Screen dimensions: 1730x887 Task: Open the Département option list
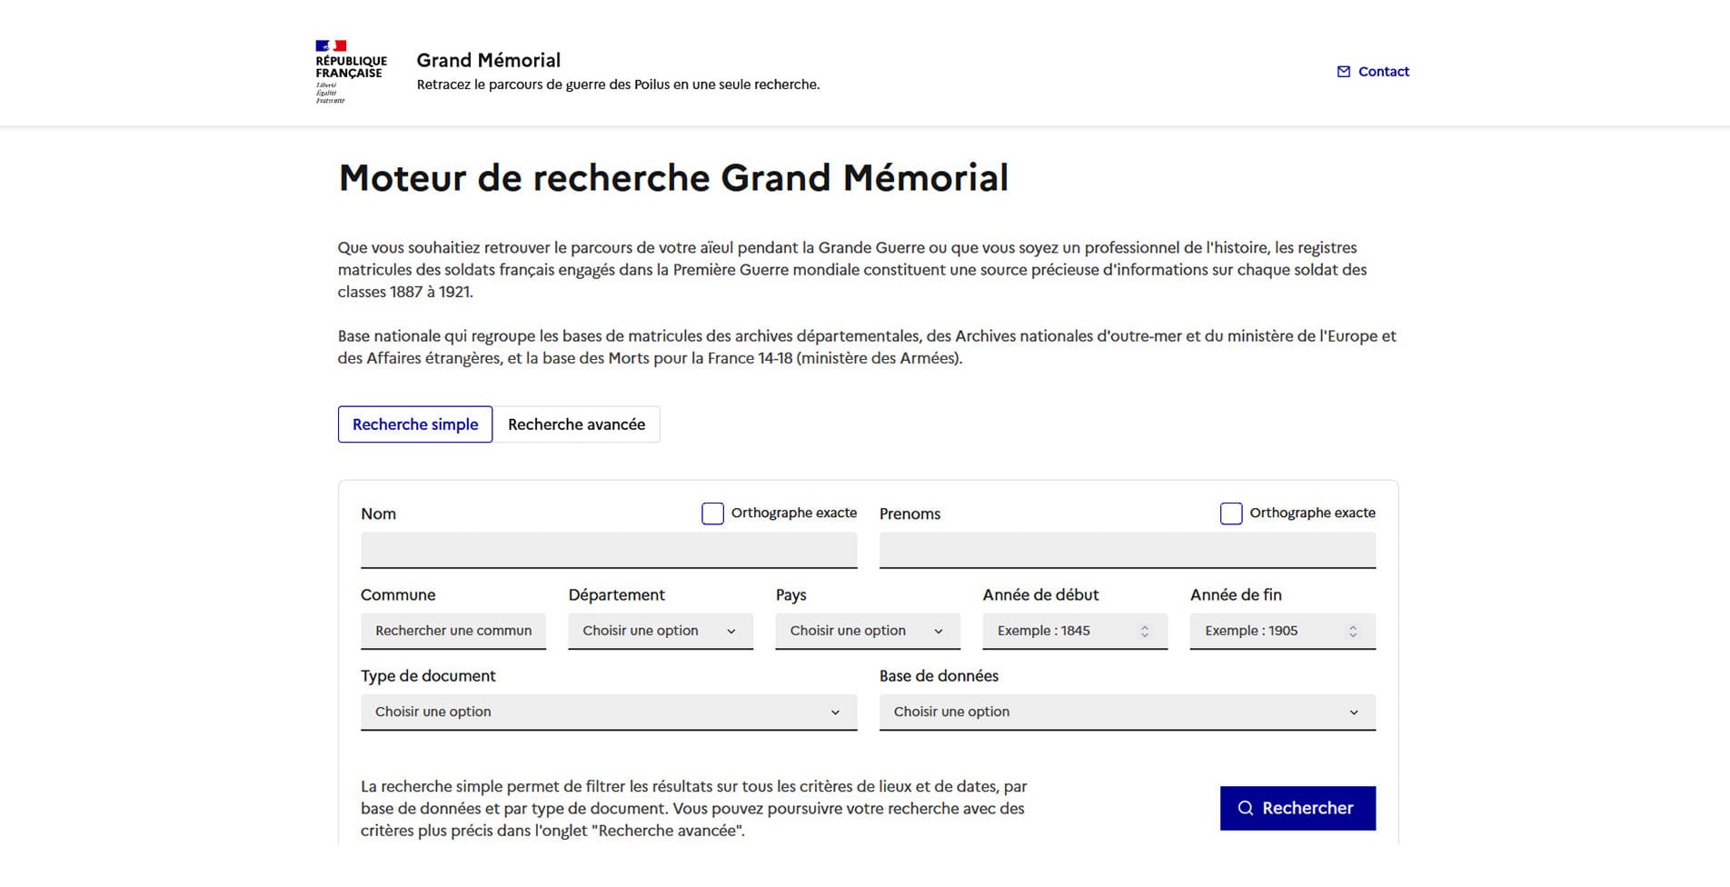click(660, 631)
